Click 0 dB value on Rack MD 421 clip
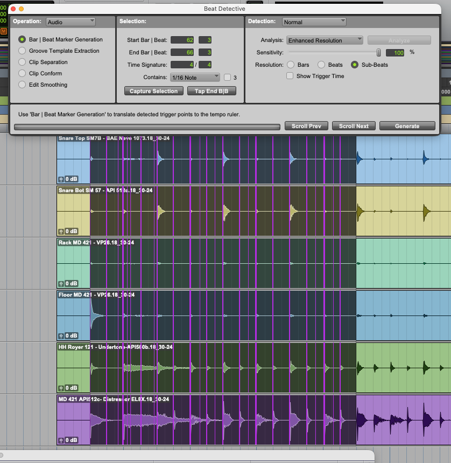 [72, 284]
